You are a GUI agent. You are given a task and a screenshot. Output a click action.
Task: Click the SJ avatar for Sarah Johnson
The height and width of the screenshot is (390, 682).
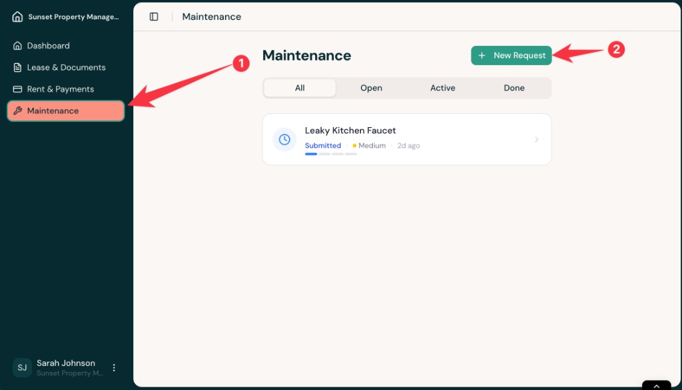click(x=22, y=367)
